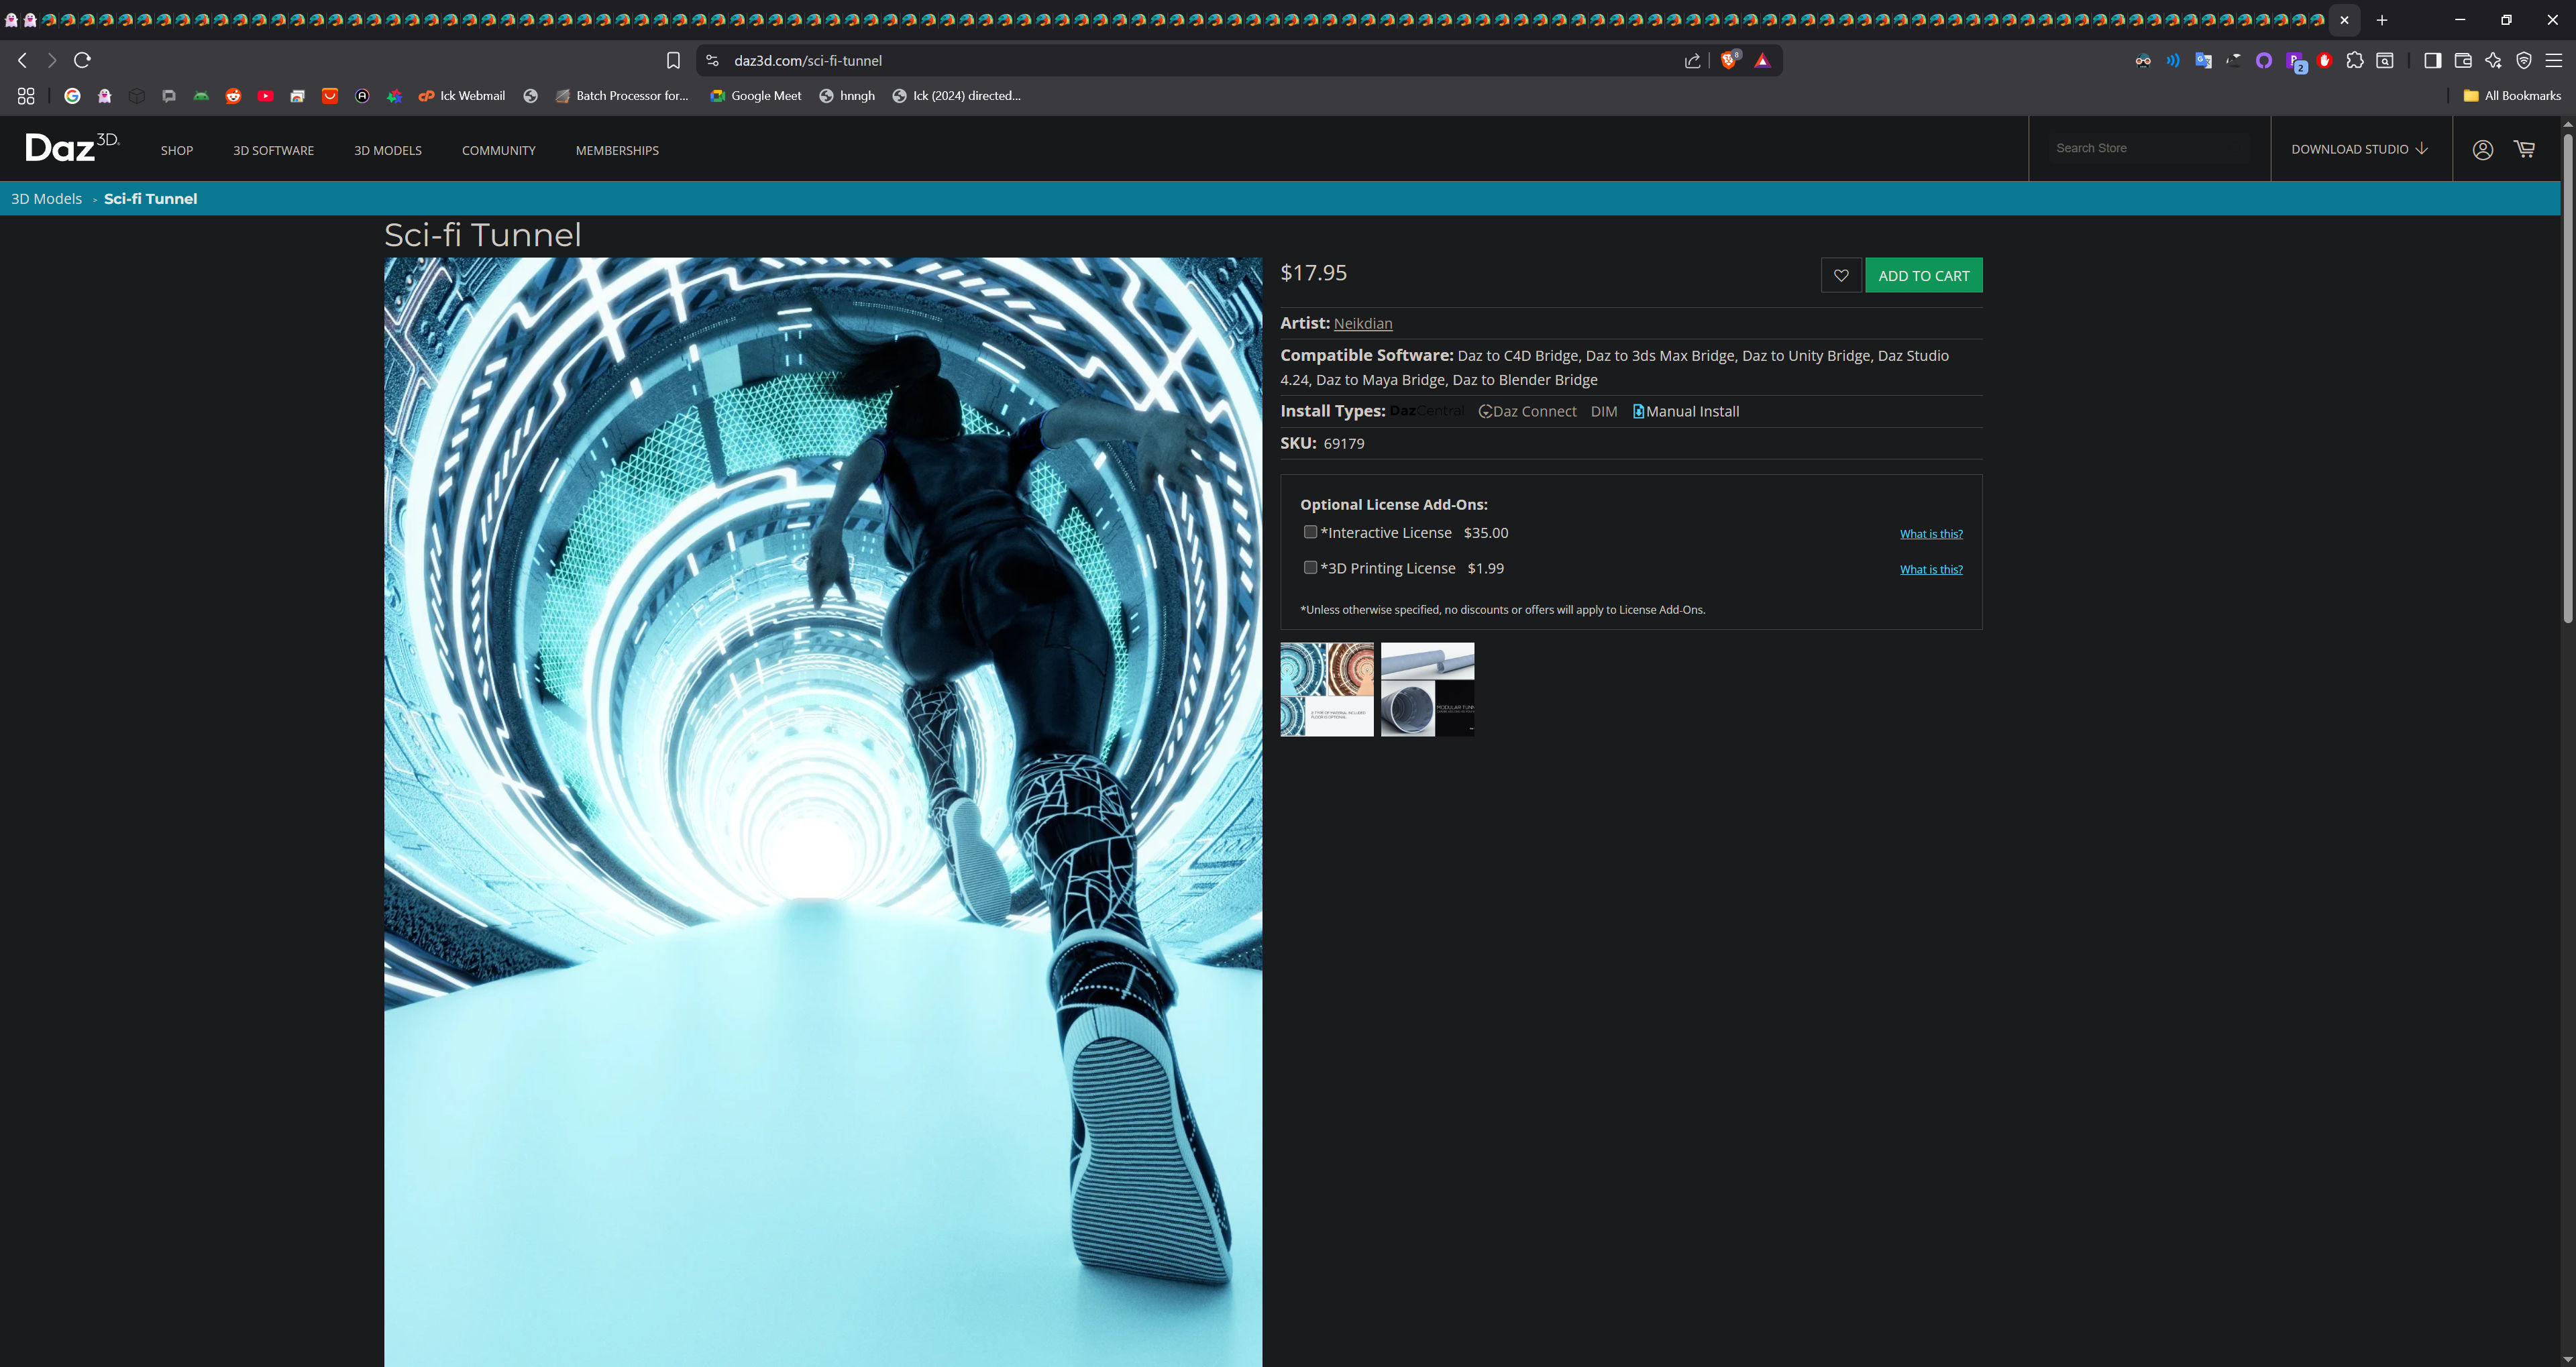
Task: Click the Sci-fi Tunnel breadcrumb
Action: (150, 198)
